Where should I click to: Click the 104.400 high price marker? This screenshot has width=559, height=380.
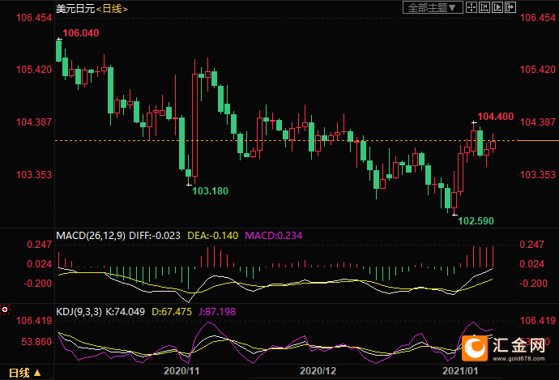495,117
